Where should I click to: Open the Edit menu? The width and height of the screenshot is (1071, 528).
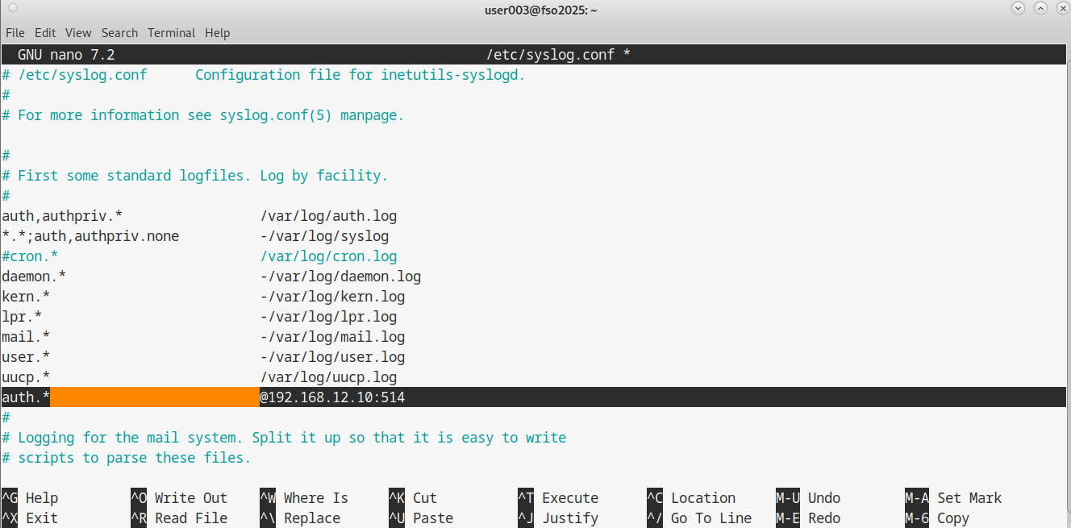[45, 33]
